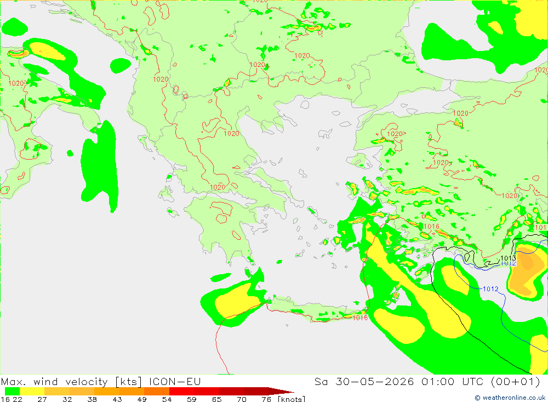Click the 'Sa 30-05-2026 01:00 UTC (00+01)' timestamp

click(x=427, y=381)
